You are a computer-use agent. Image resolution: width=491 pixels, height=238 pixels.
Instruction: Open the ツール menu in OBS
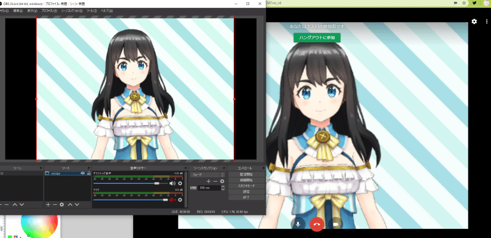[x=91, y=10]
